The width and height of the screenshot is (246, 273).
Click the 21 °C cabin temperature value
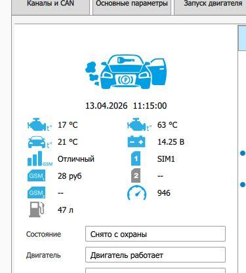click(68, 142)
